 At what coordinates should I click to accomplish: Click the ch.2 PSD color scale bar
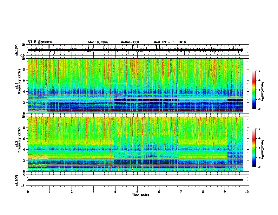pyautogui.click(x=254, y=148)
